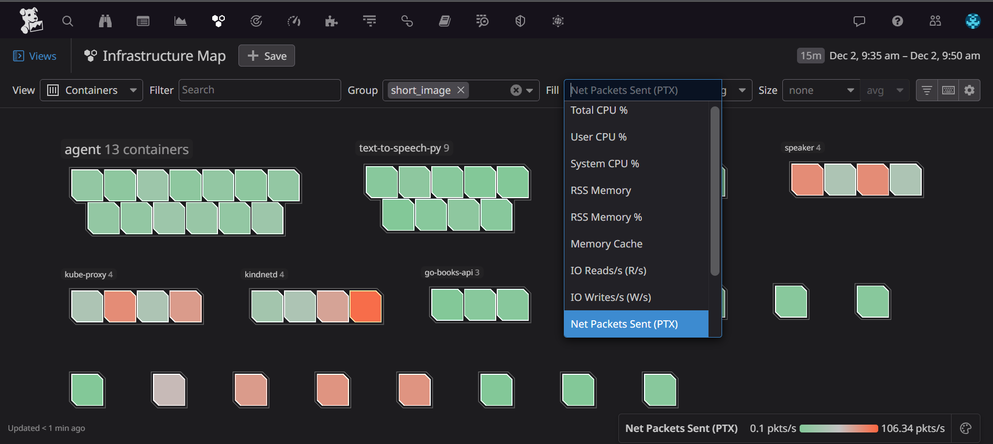993x444 pixels.
Task: Click the agent 13 containers group label
Action: pos(127,149)
